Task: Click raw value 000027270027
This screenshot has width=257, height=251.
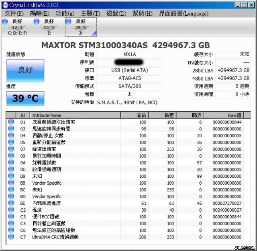Action: click(x=227, y=203)
